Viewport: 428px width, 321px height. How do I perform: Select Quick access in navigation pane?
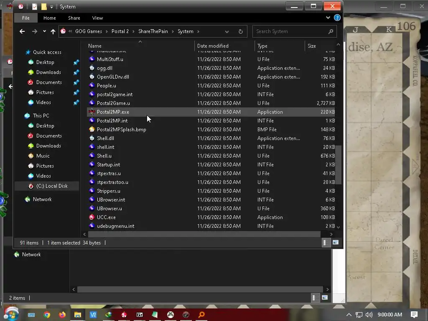pos(47,52)
